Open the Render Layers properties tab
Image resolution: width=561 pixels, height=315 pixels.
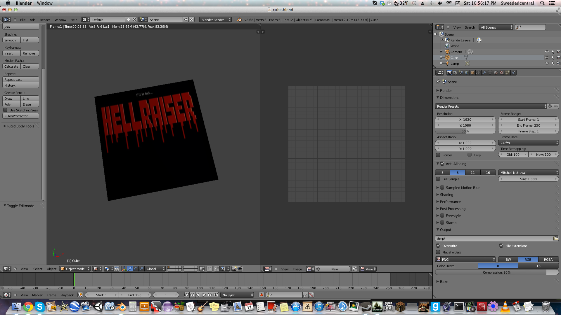(x=455, y=73)
